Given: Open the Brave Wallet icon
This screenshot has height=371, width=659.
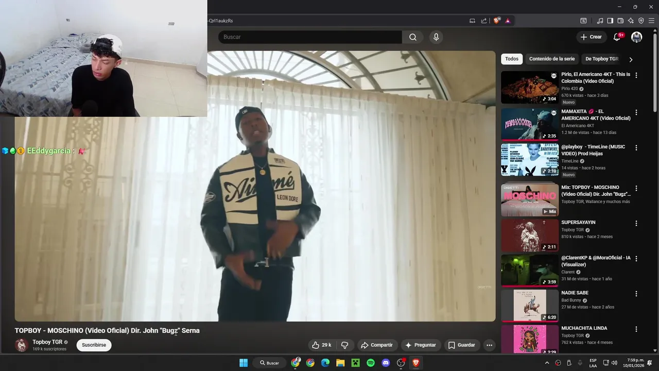Looking at the screenshot, I should point(620,21).
